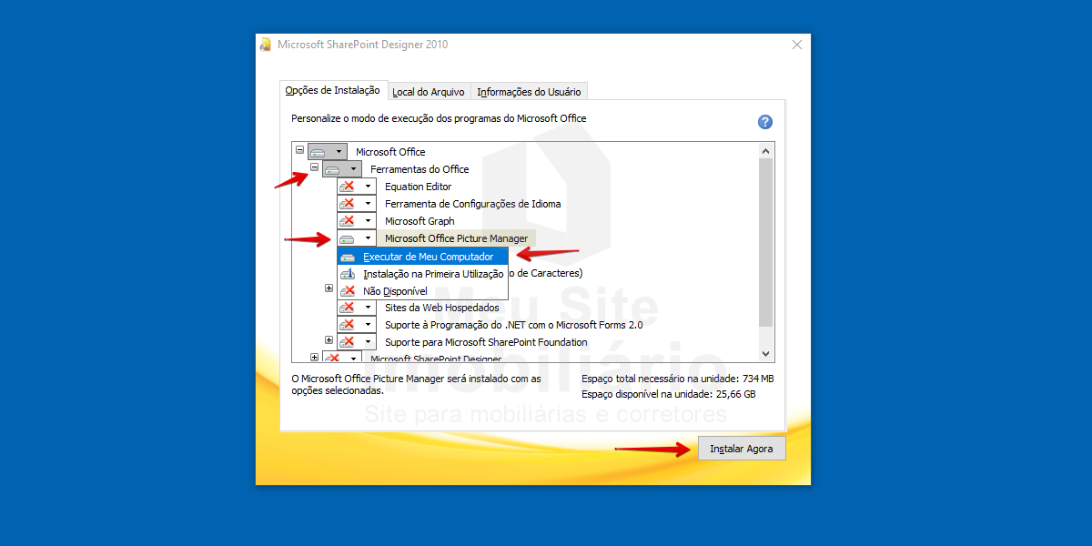Collapse the Microsoft Office root tree node
The height and width of the screenshot is (546, 1092).
tap(299, 150)
